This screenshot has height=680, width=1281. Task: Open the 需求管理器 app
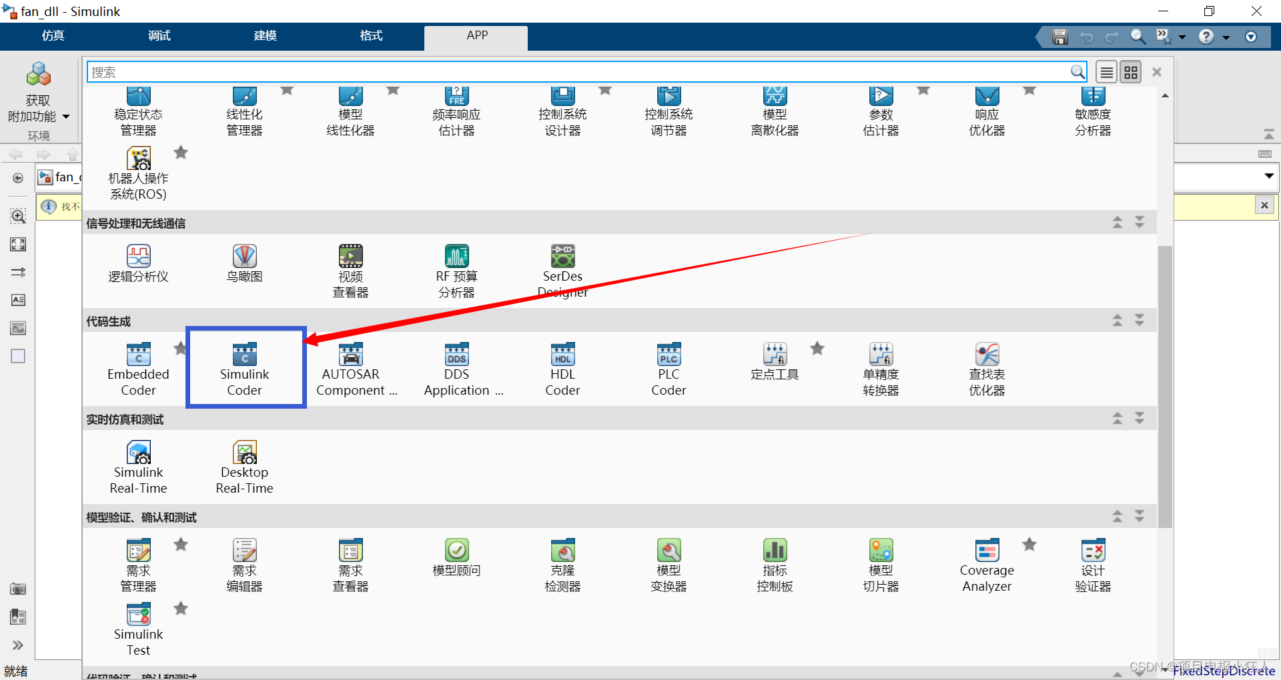pyautogui.click(x=138, y=565)
